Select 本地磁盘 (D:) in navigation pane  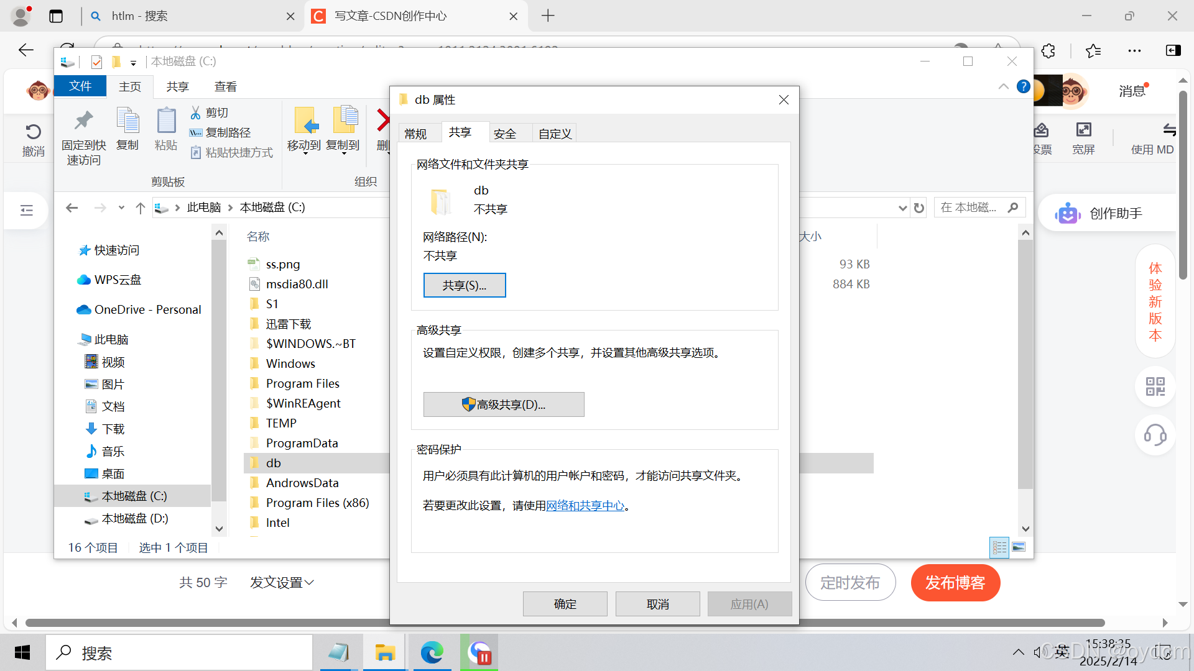tap(135, 519)
